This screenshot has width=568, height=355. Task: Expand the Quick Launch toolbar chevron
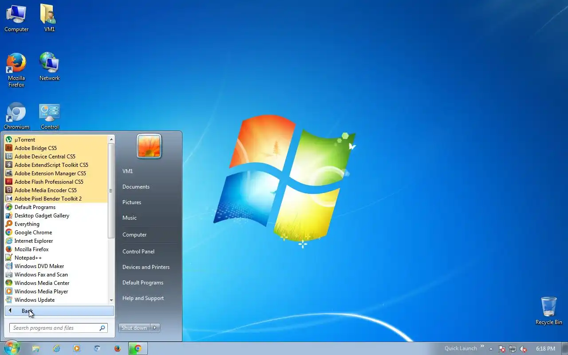(x=482, y=346)
